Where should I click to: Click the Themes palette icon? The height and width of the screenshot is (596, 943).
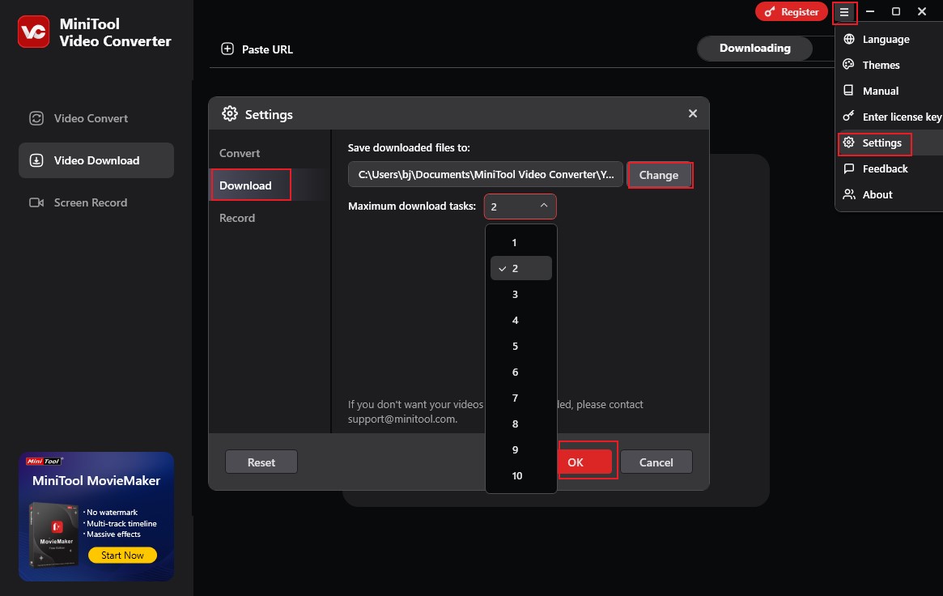(x=848, y=64)
